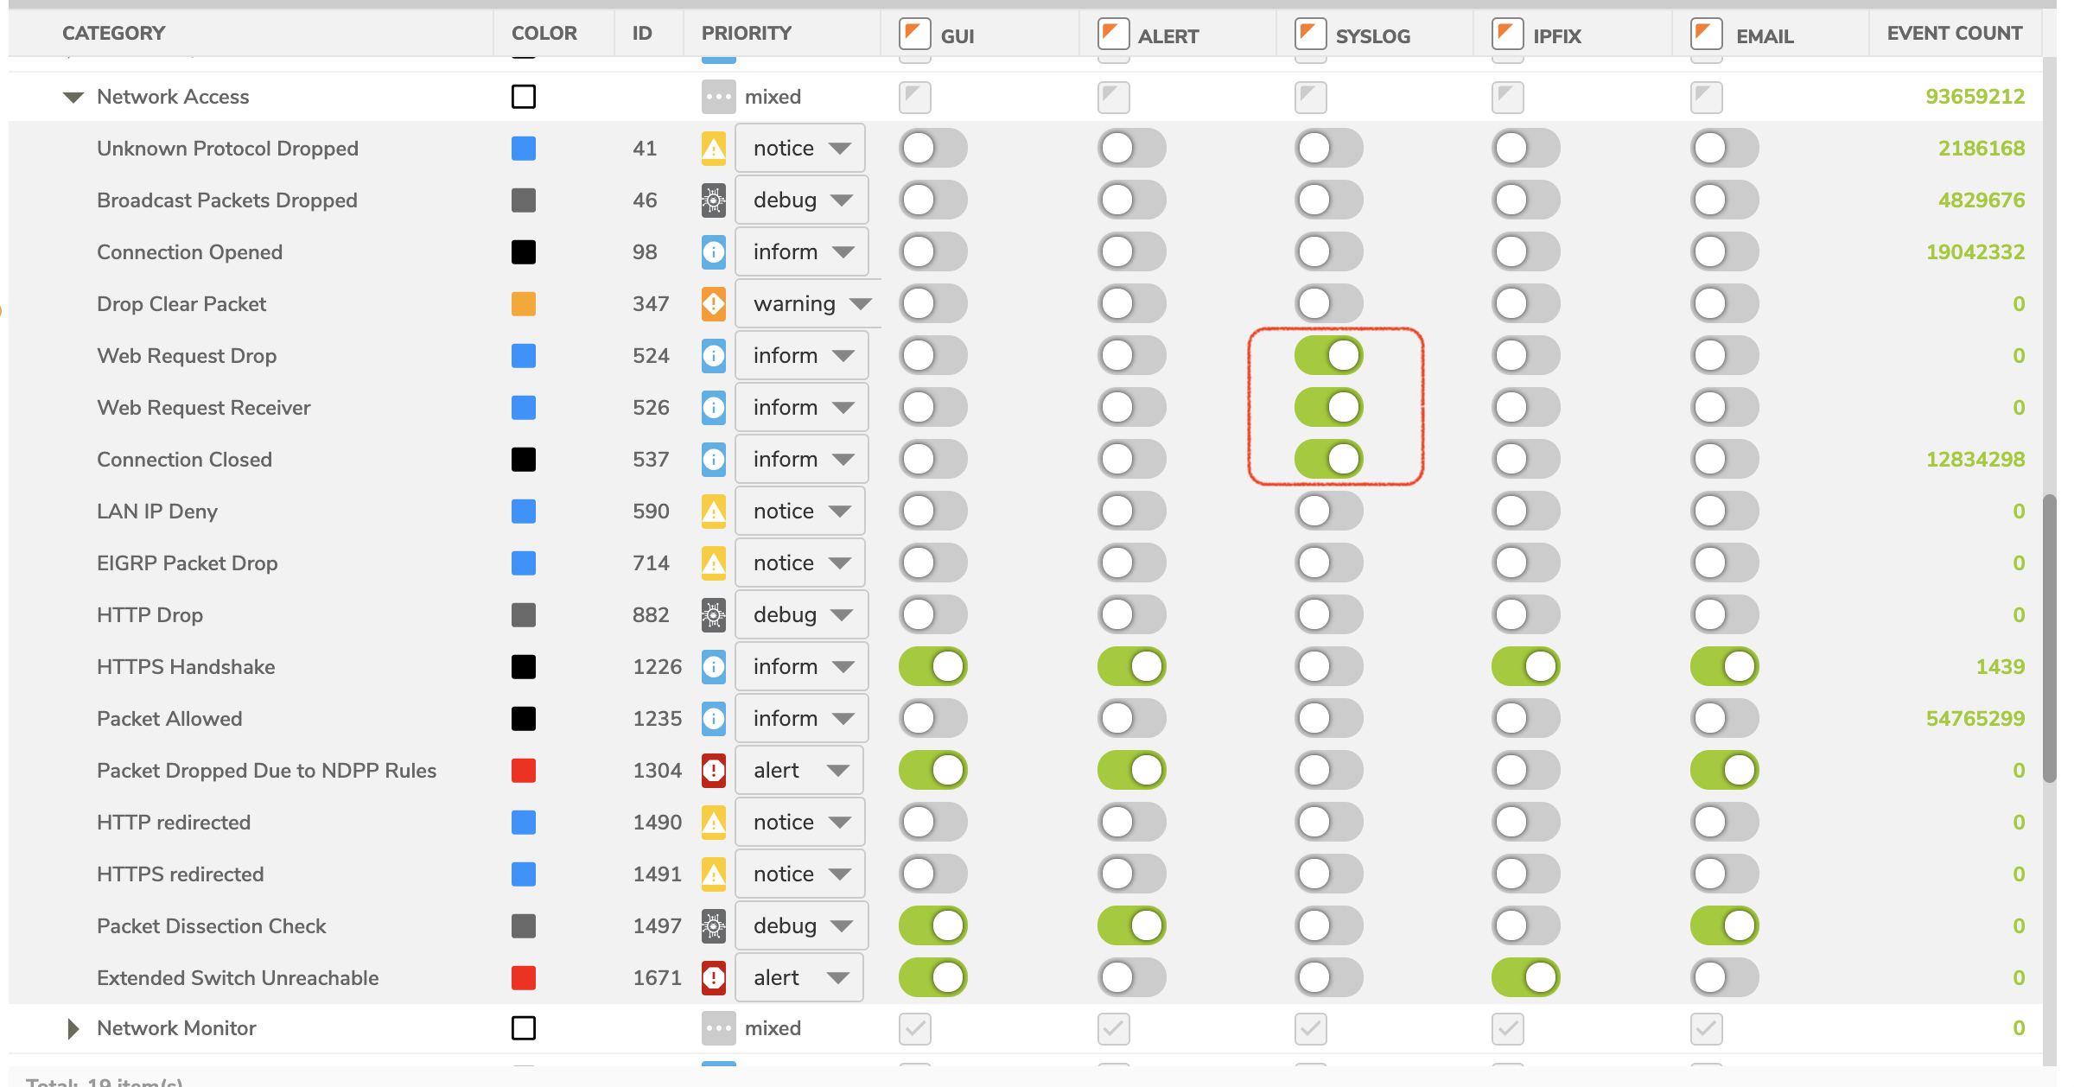Click the debug icon in HTTP Drop row
This screenshot has height=1087, width=2074.
pos(713,615)
